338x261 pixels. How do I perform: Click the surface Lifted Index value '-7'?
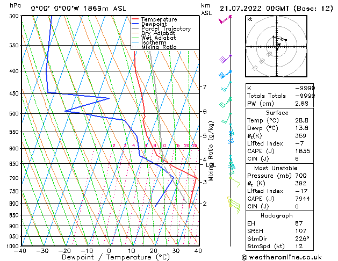point(299,143)
